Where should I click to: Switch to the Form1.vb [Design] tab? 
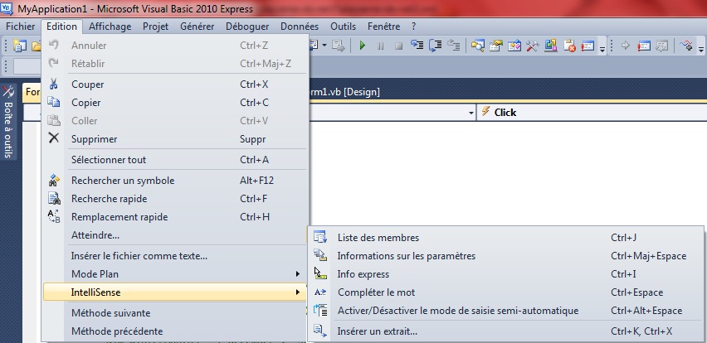coord(345,92)
